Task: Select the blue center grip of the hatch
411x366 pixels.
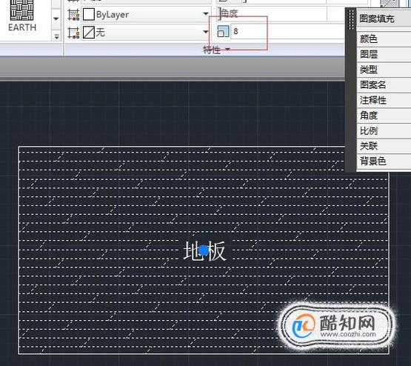Action: (x=204, y=250)
